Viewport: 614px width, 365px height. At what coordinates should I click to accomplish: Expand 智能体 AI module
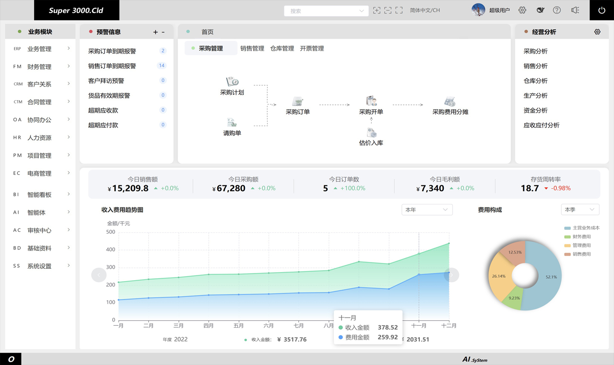click(x=40, y=212)
